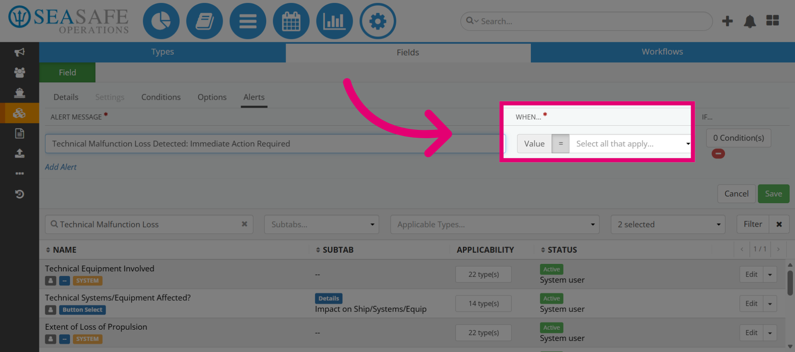795x352 pixels.
Task: Switch to the Types tab
Action: [x=162, y=52]
